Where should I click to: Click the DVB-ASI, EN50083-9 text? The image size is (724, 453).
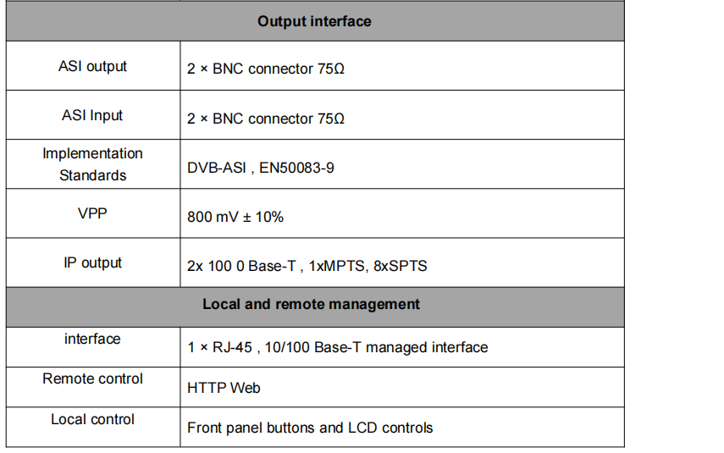tap(261, 168)
